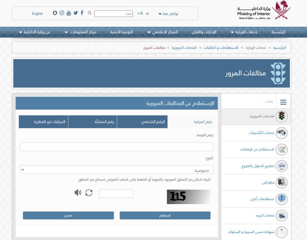Click the مسح clear button

click(x=68, y=215)
